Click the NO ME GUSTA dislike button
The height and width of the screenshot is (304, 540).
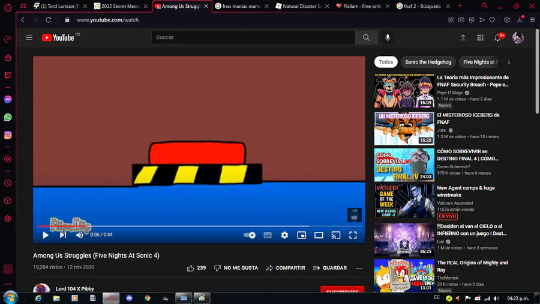coord(236,268)
